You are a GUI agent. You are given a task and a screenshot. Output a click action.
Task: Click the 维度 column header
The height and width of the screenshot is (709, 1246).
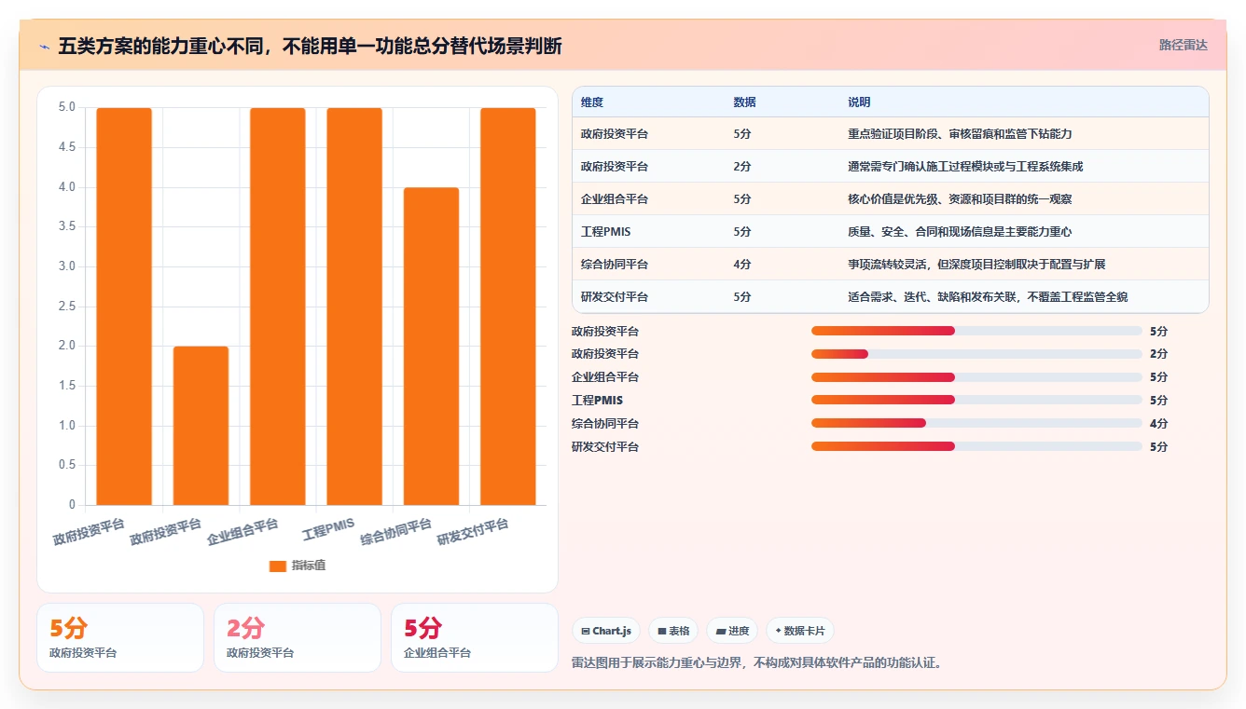click(592, 102)
